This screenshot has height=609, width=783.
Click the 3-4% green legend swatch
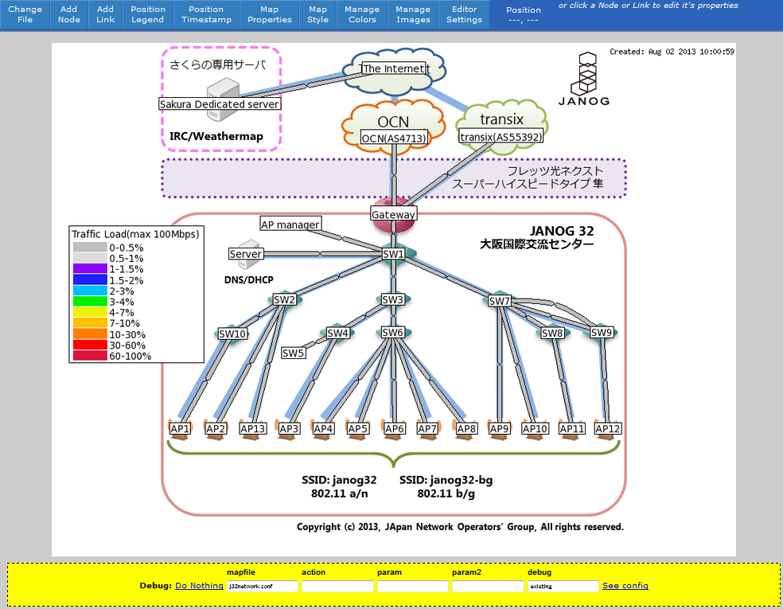click(90, 301)
